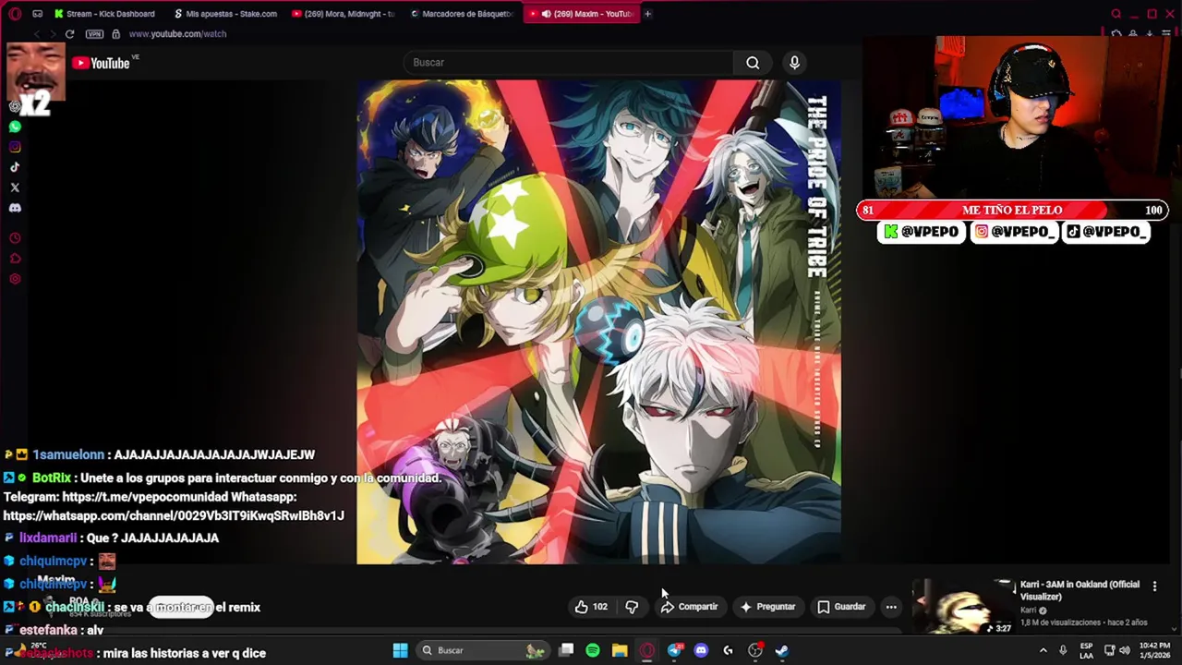This screenshot has height=665, width=1182.
Task: Click the YouTube Buscar search field
Action: click(568, 63)
